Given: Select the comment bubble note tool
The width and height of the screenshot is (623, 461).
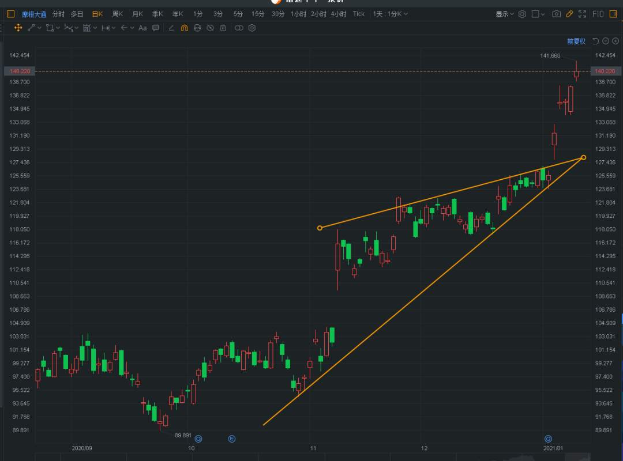Looking at the screenshot, I should pyautogui.click(x=155, y=28).
